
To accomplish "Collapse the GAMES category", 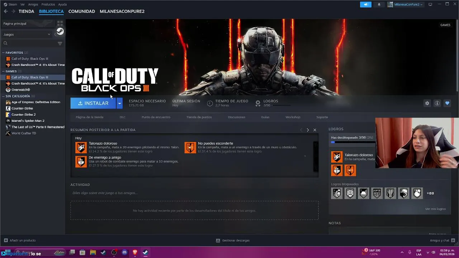I will pos(4,71).
